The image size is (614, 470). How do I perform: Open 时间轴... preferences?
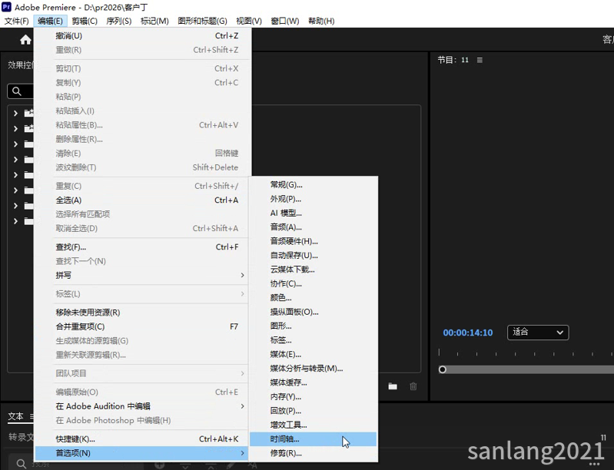[x=314, y=439]
